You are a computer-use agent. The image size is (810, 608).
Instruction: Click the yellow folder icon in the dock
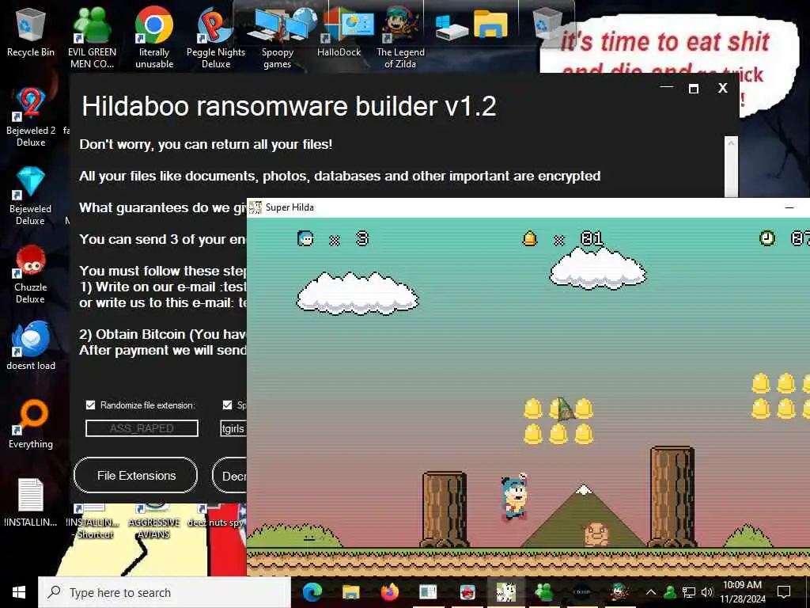click(490, 25)
